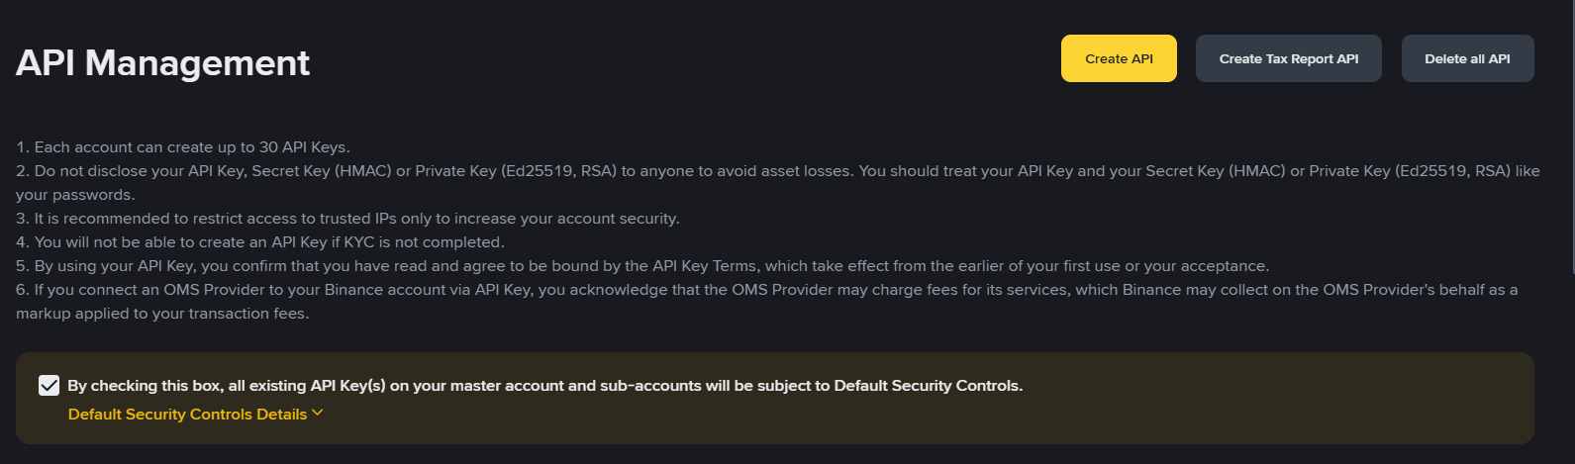Viewport: 1575px width, 464px height.
Task: Open Create Tax Report API
Action: tap(1288, 58)
